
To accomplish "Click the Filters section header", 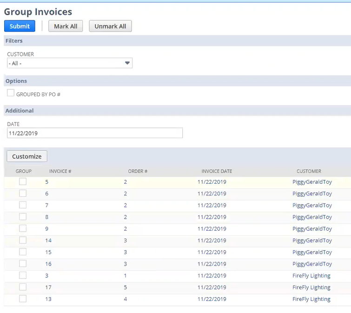I will pyautogui.click(x=14, y=41).
